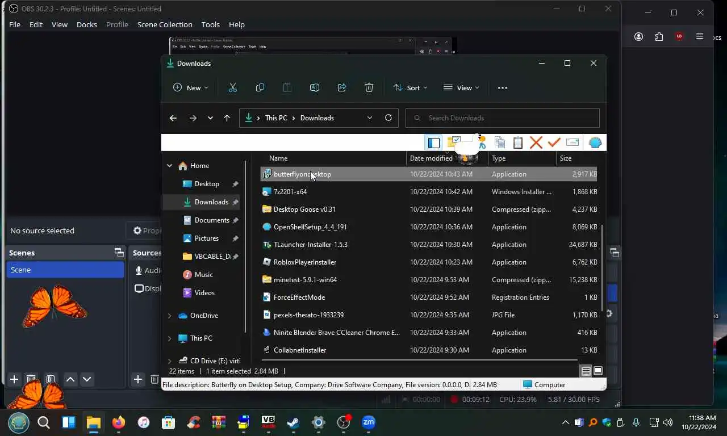The height and width of the screenshot is (436, 727).
Task: Click the email envelope toolbar icon
Action: pos(573,142)
